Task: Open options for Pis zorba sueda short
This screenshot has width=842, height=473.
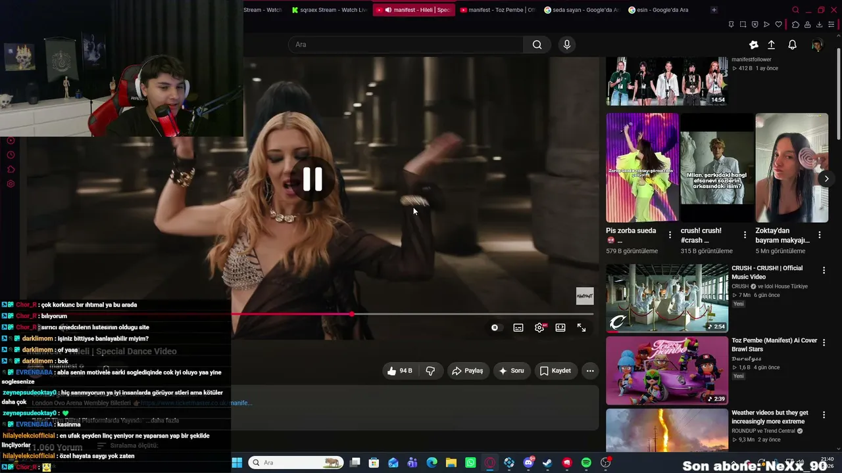Action: 670,235
